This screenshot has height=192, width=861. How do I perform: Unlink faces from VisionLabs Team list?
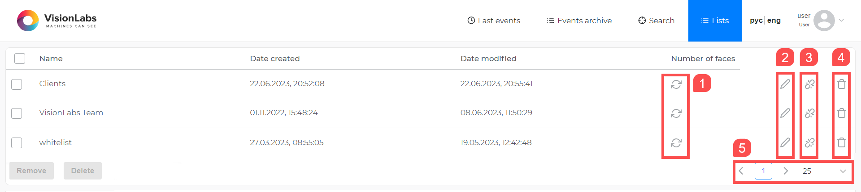click(809, 113)
